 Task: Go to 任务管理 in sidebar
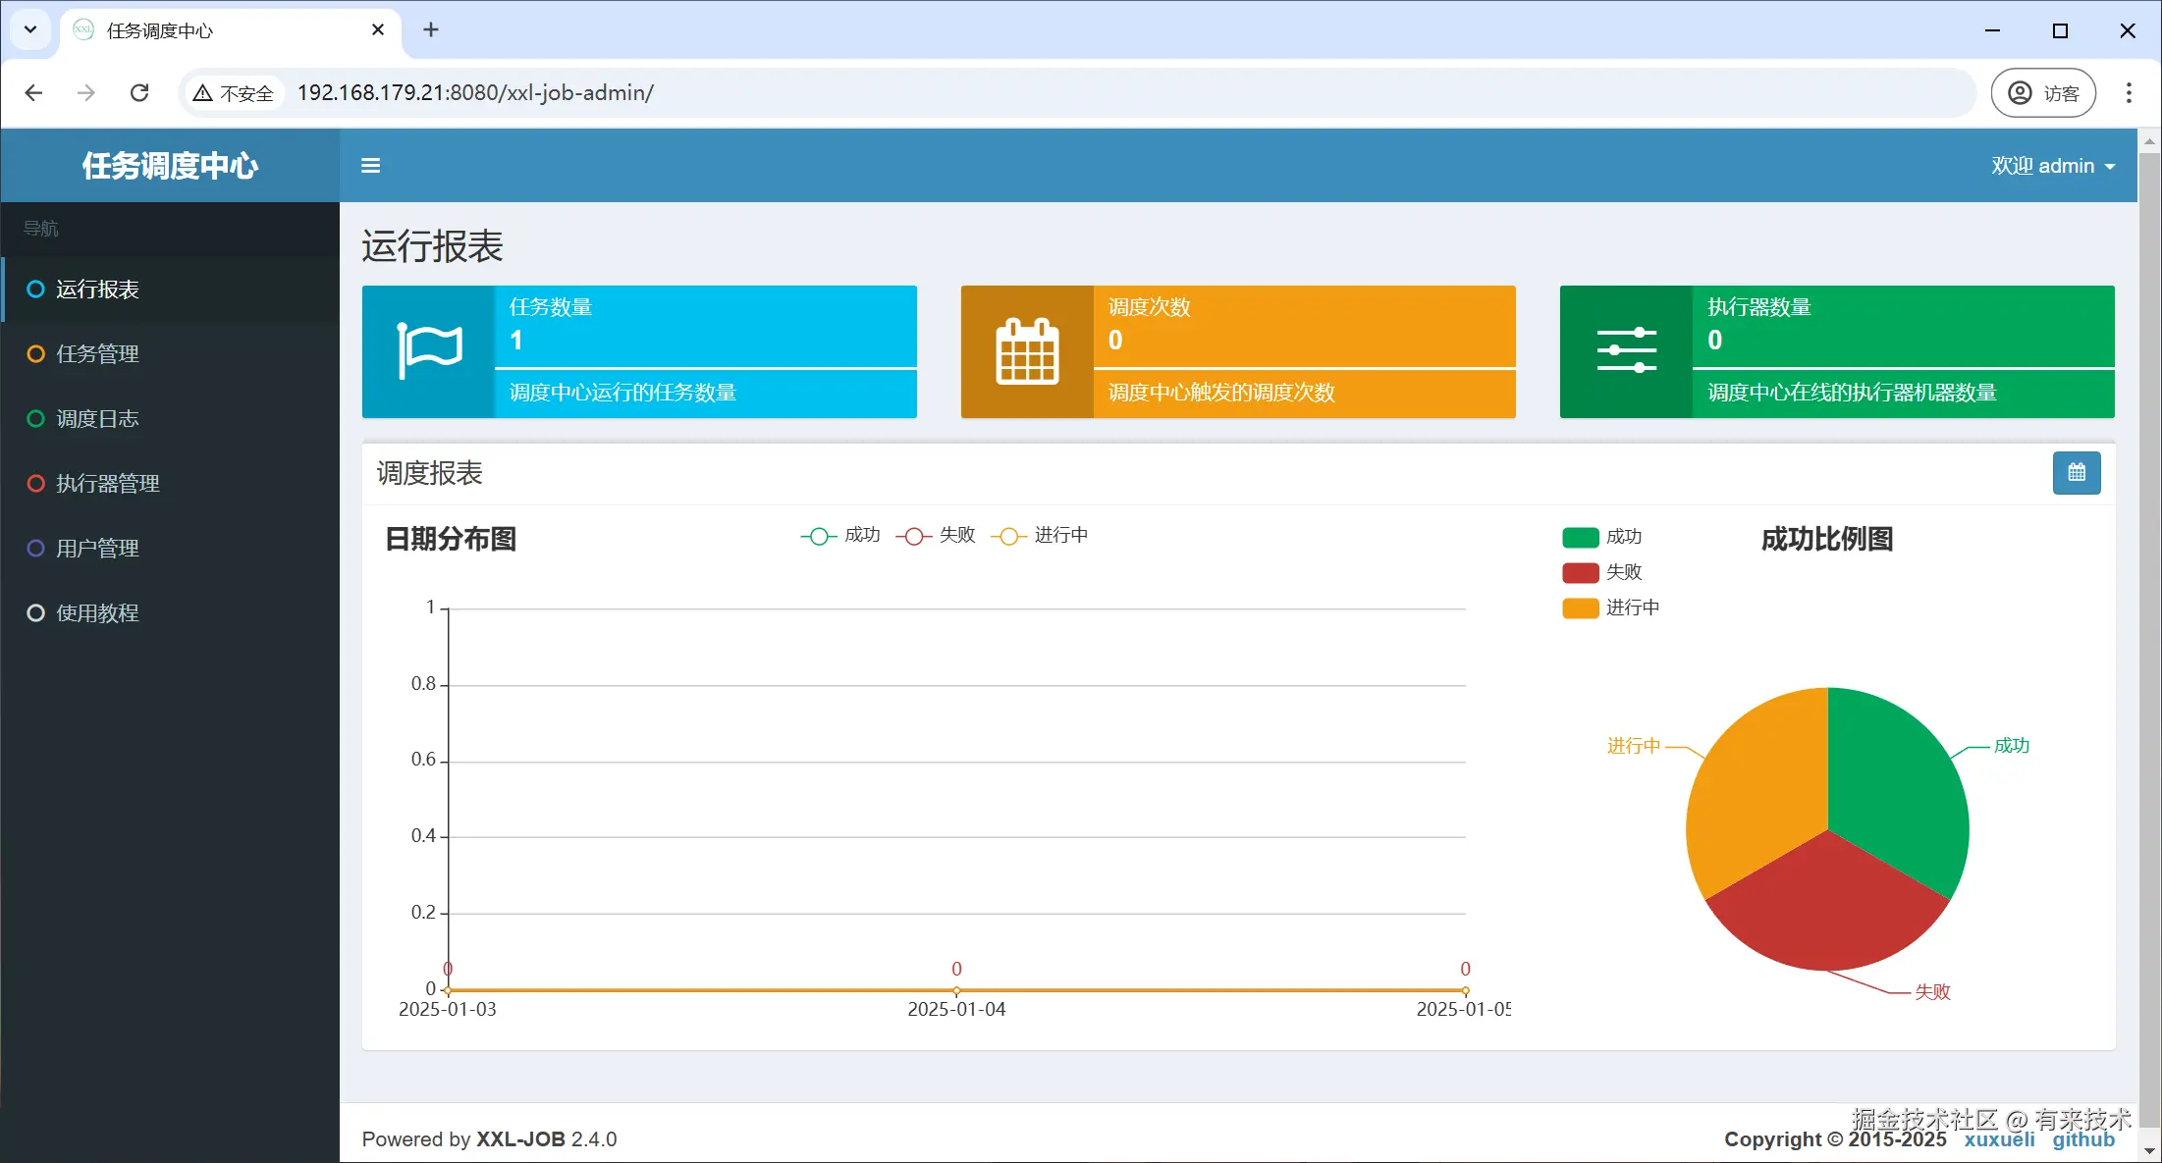coord(97,354)
